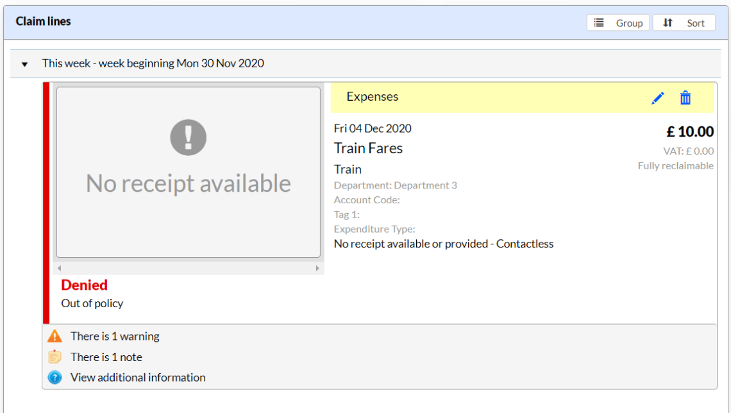Click the 'Claim lines' panel heading
731x413 pixels.
pos(44,21)
